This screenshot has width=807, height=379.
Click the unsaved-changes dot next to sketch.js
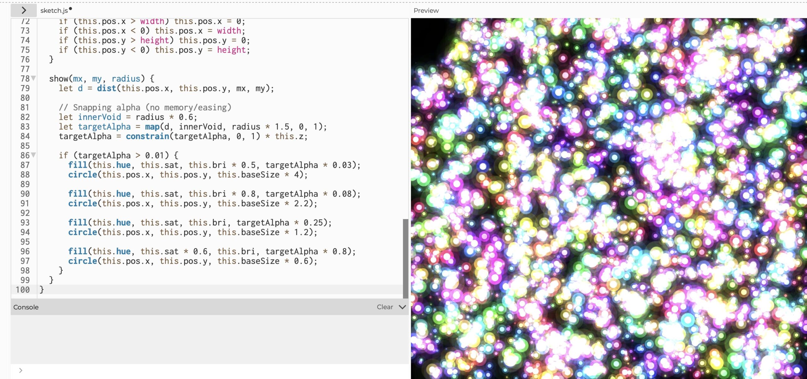(70, 9)
